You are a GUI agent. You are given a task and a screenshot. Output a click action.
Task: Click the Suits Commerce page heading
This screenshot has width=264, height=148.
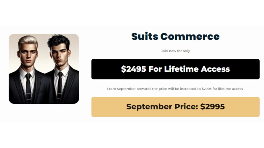tap(175, 36)
